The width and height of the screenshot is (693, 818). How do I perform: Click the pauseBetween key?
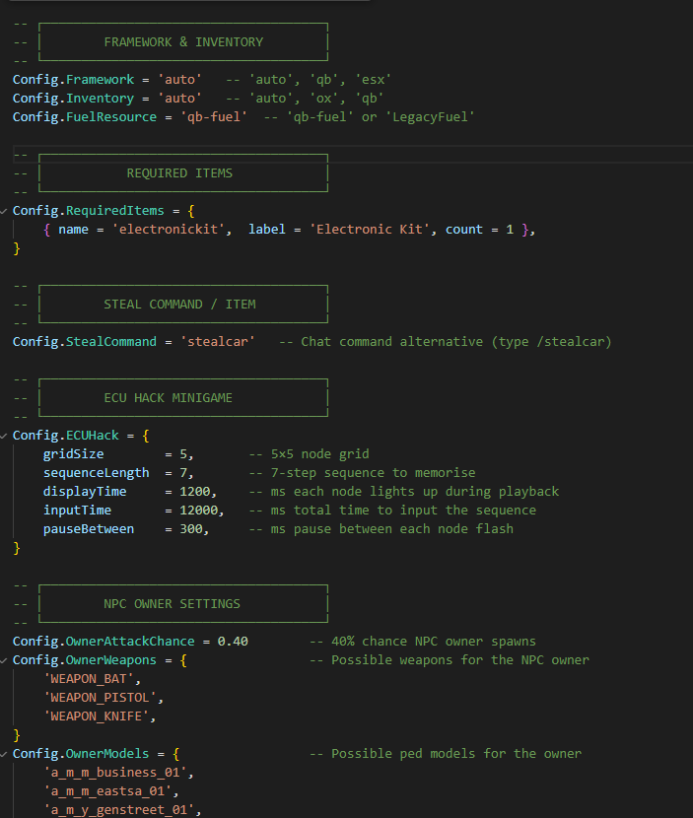[x=88, y=529]
